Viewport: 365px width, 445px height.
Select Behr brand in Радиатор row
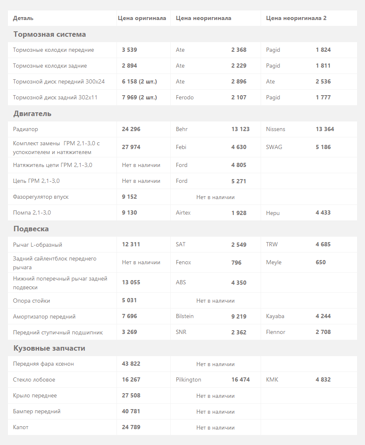coord(182,129)
